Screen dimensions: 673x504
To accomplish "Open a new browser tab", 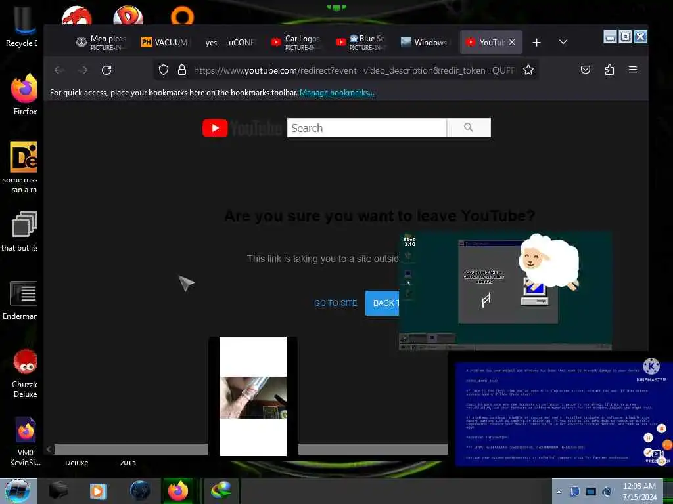I will 536,43.
